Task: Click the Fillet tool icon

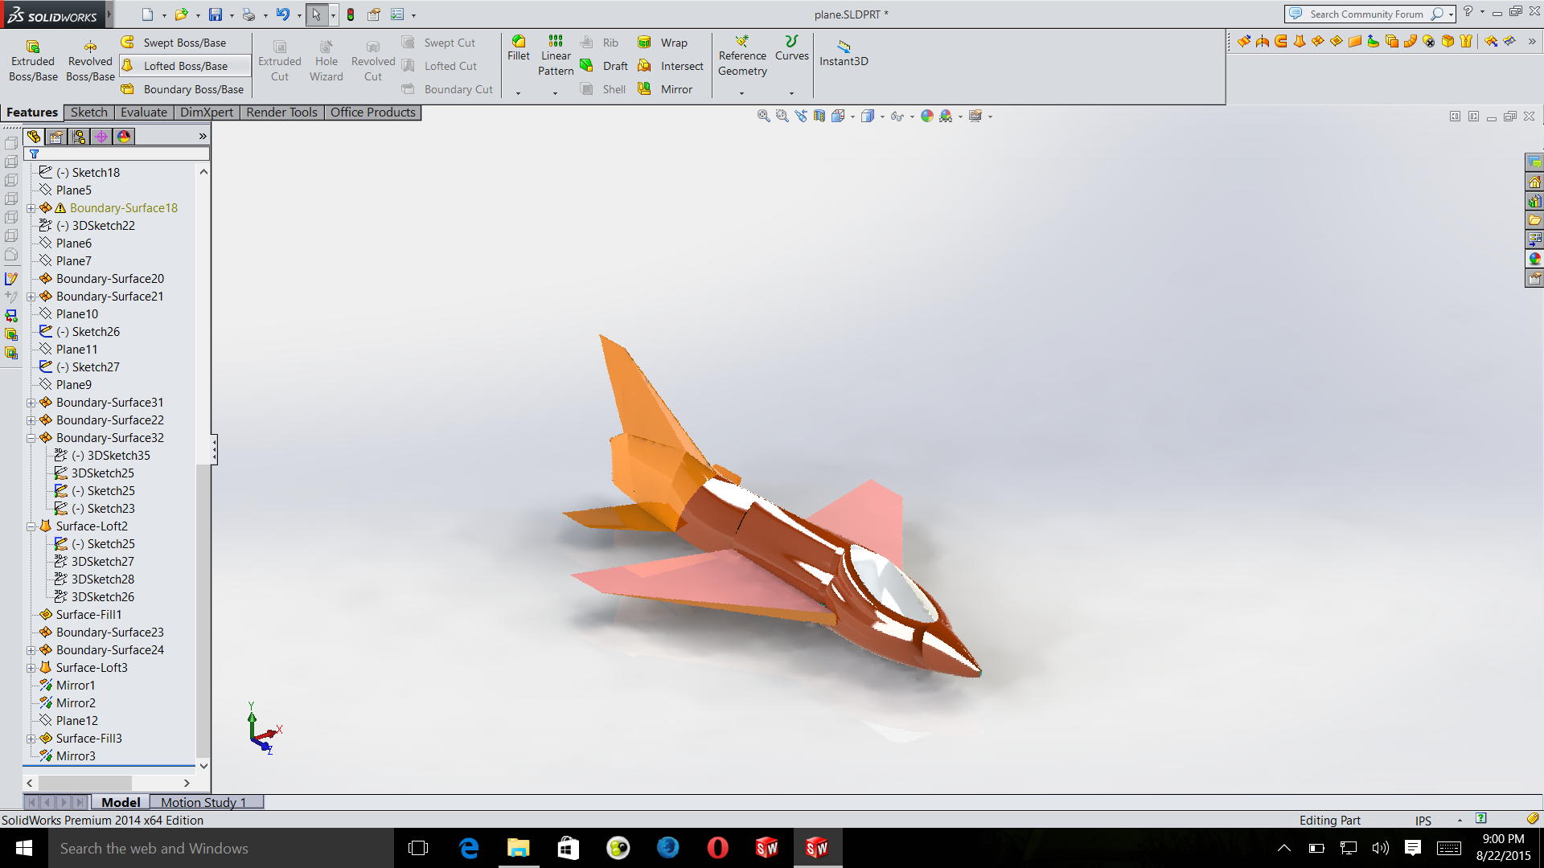Action: point(519,42)
